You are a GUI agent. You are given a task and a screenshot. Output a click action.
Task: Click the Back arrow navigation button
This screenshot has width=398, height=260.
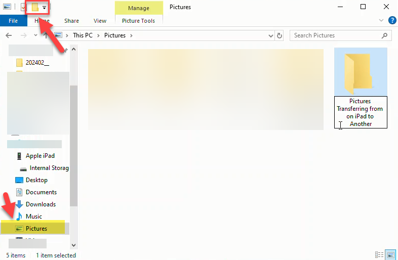pyautogui.click(x=9, y=35)
